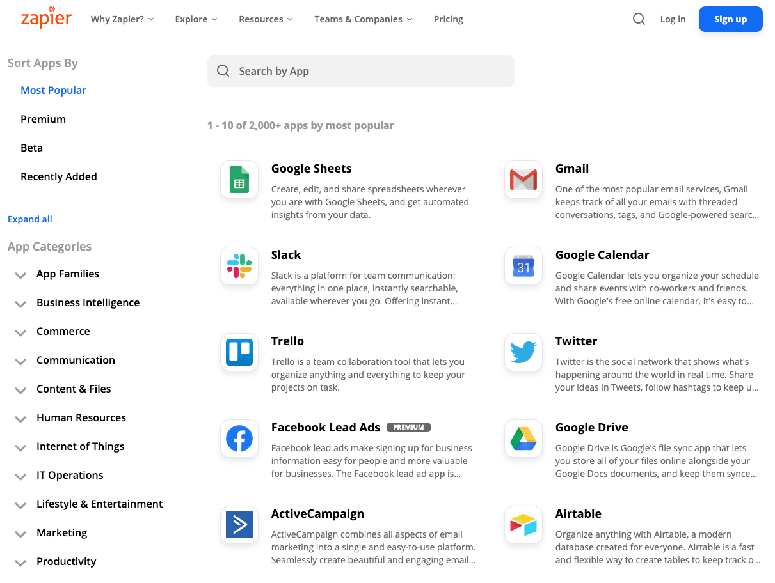775x583 pixels.
Task: Click the header search magnifier icon
Action: [x=639, y=19]
